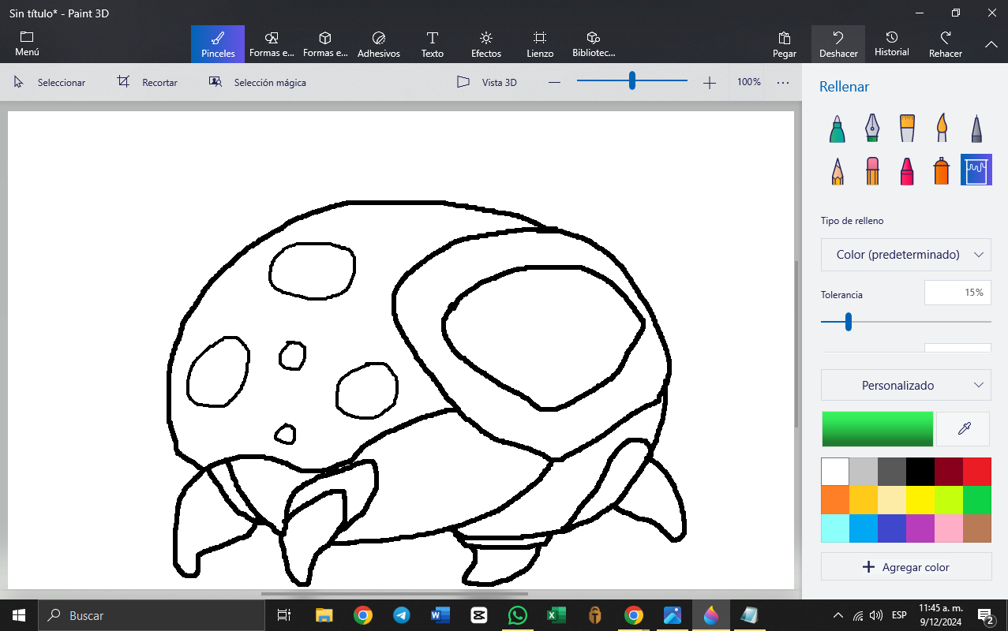The width and height of the screenshot is (1008, 631).
Task: Open the Texto tab
Action: tap(433, 44)
